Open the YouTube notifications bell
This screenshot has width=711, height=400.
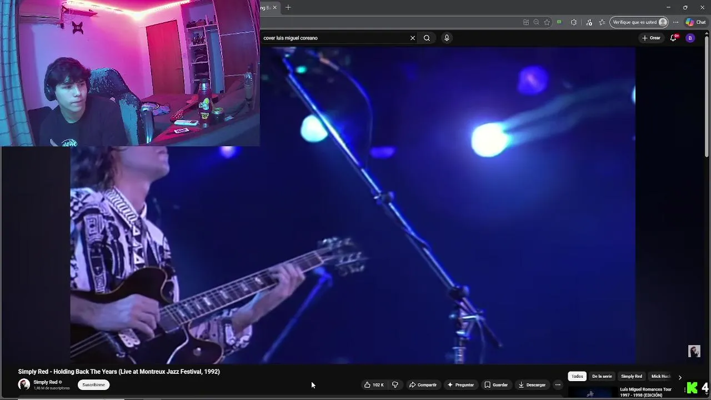tap(673, 38)
